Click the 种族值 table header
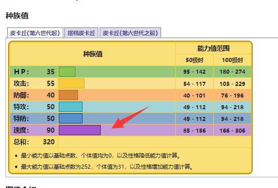The width and height of the screenshot is (278, 188). click(x=93, y=54)
